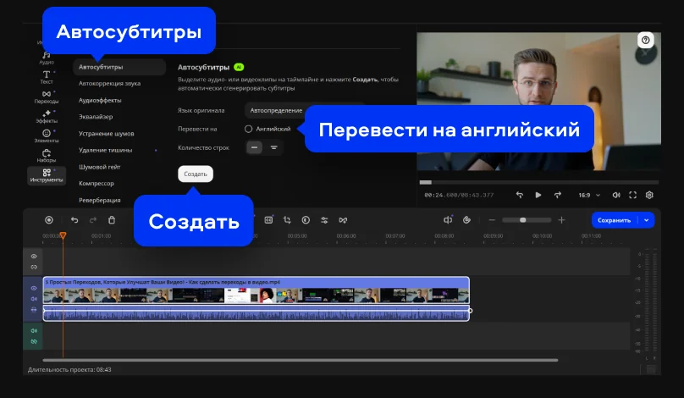
Task: Open preview settings gear icon
Action: (649, 195)
